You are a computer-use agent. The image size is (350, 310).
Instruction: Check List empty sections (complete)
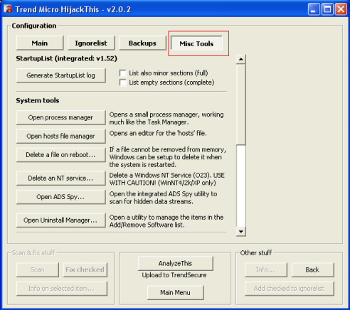click(122, 82)
